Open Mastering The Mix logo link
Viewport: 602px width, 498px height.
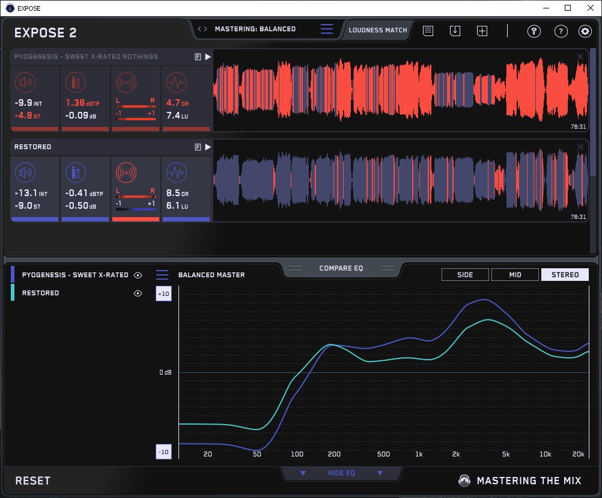[x=520, y=481]
